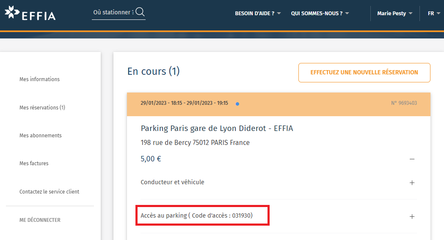
Task: Open Mes factures
Action: point(34,164)
